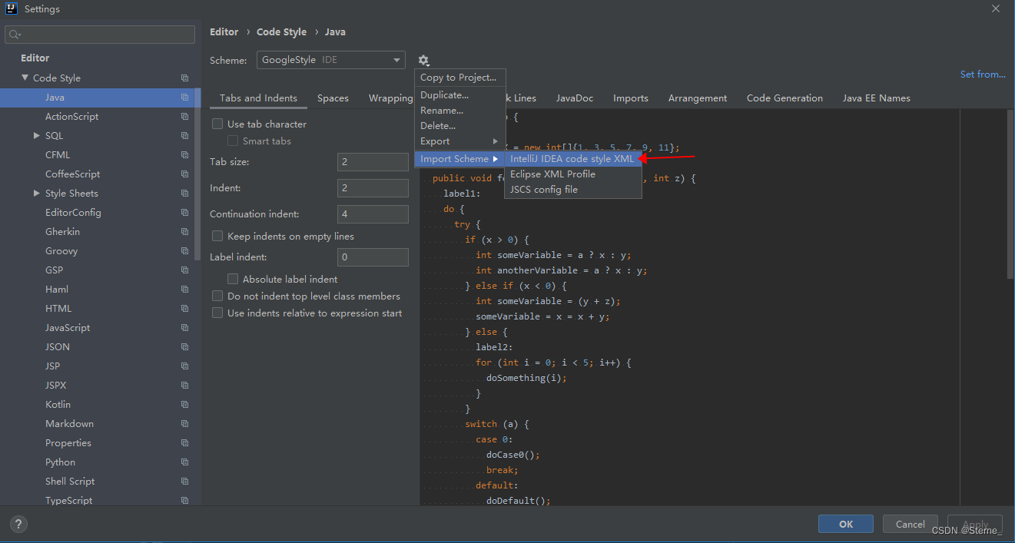
Task: Choose Delete from scheme menu
Action: point(459,126)
